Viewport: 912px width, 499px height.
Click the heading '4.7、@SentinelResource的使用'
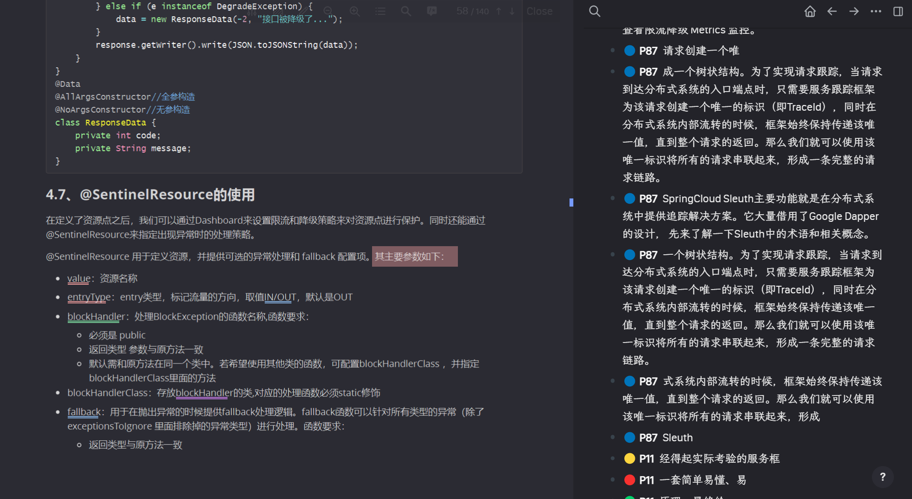[150, 195]
